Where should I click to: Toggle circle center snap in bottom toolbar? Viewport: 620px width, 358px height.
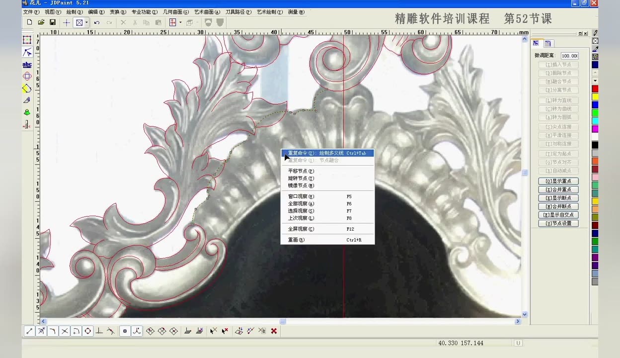[88, 331]
